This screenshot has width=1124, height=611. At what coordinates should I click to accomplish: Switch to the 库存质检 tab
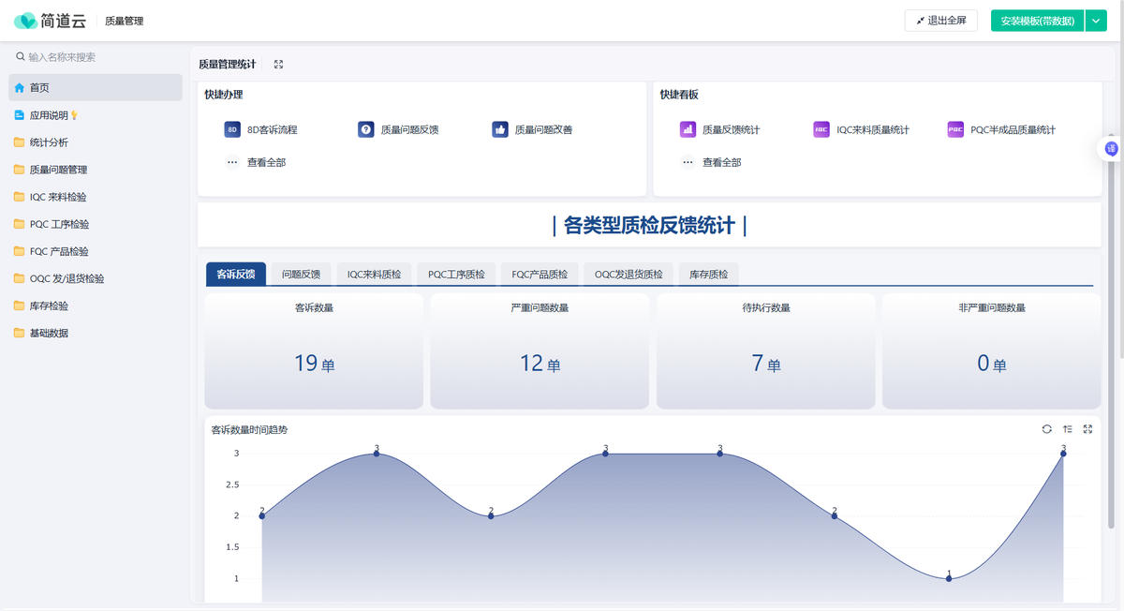[x=708, y=275]
